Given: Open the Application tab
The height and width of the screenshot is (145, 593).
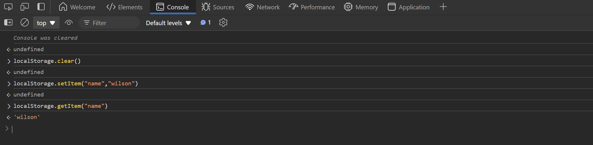Looking at the screenshot, I should click(408, 7).
